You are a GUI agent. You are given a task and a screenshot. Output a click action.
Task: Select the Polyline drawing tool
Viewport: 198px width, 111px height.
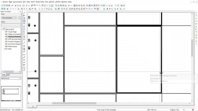(24, 15)
